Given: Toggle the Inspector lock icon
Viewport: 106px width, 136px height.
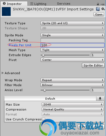Looking at the screenshot, I should (98, 4).
